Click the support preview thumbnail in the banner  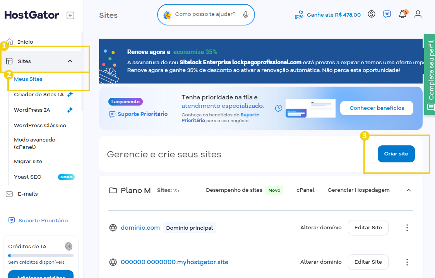[x=310, y=108]
